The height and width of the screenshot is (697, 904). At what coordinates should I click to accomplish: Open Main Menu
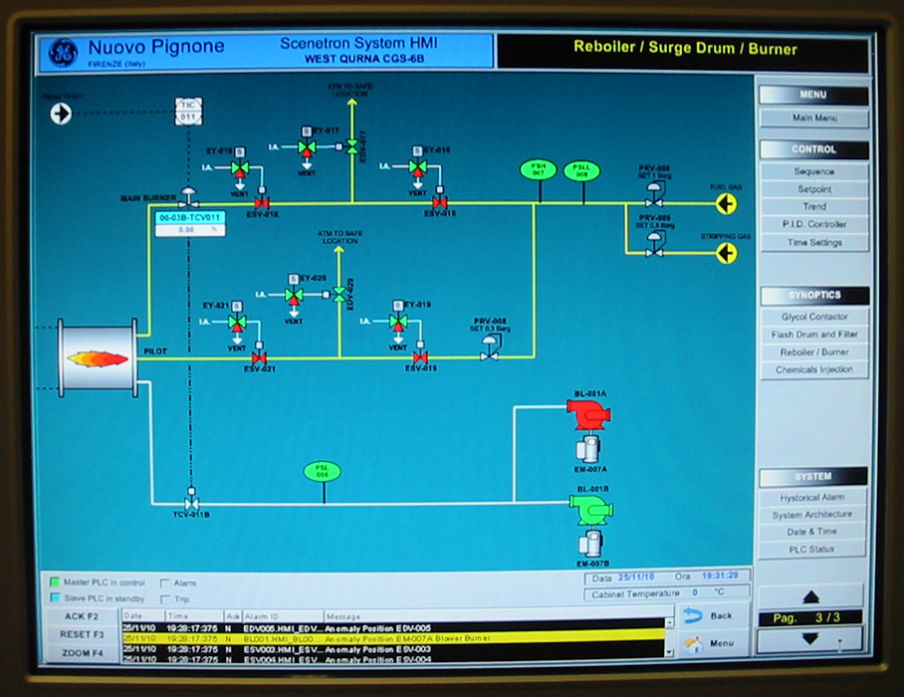point(814,117)
